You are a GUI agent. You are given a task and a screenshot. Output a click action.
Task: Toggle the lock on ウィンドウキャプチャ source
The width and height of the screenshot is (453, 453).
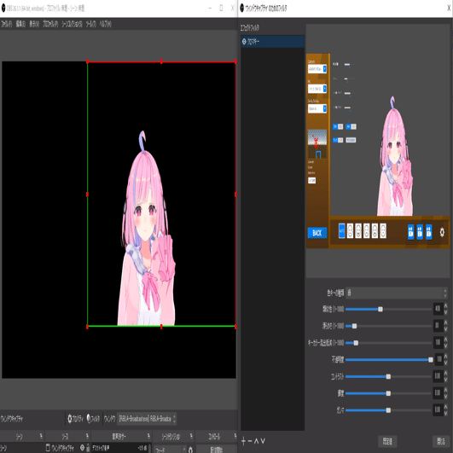pyautogui.click(x=88, y=448)
